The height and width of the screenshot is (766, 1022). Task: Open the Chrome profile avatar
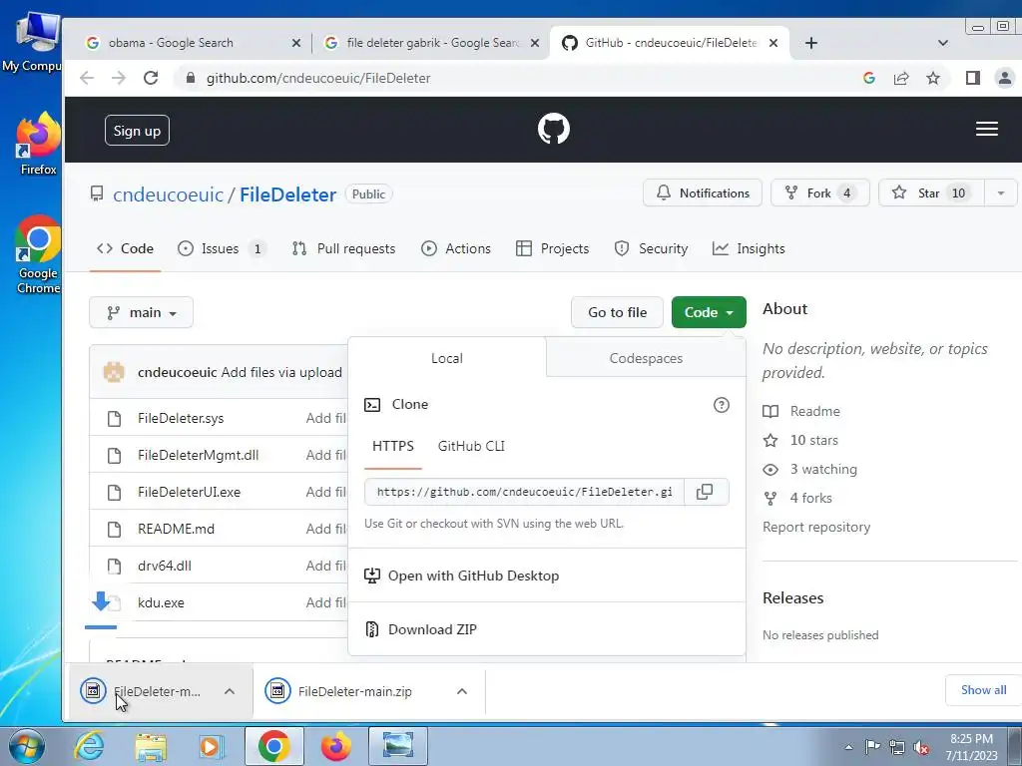pos(1005,78)
